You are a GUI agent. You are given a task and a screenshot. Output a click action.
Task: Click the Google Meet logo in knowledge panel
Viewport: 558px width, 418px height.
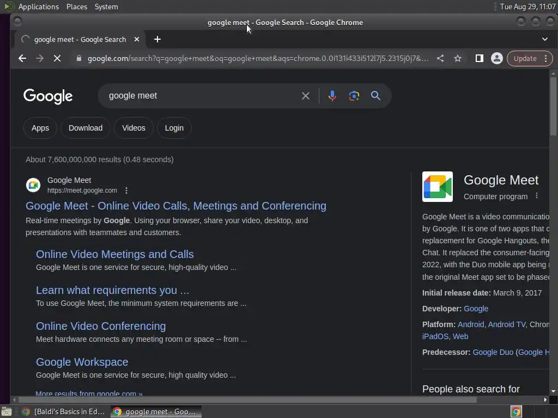pyautogui.click(x=438, y=187)
